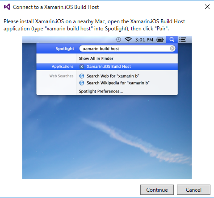
Task: Open the notification center list icon
Action: (183, 40)
